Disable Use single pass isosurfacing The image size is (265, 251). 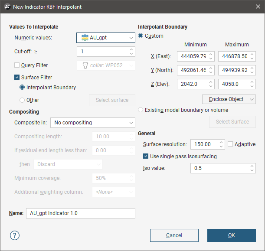(x=146, y=156)
